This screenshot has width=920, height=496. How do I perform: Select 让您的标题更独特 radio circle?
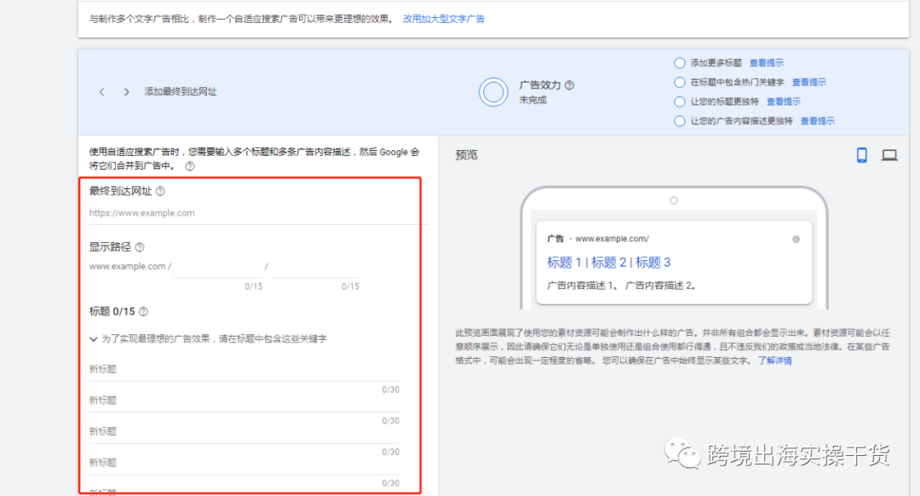click(x=680, y=101)
